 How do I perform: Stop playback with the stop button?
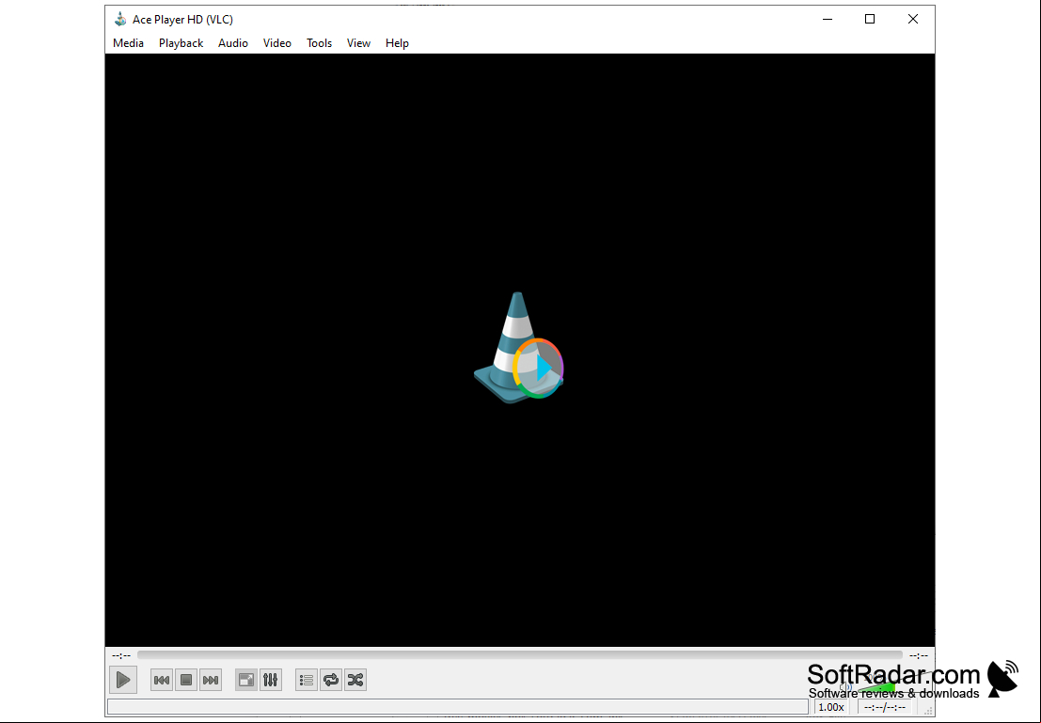186,680
